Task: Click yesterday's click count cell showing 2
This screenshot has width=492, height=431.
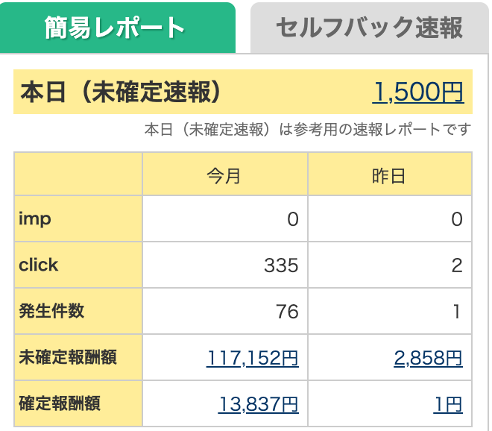Action: click(x=390, y=265)
